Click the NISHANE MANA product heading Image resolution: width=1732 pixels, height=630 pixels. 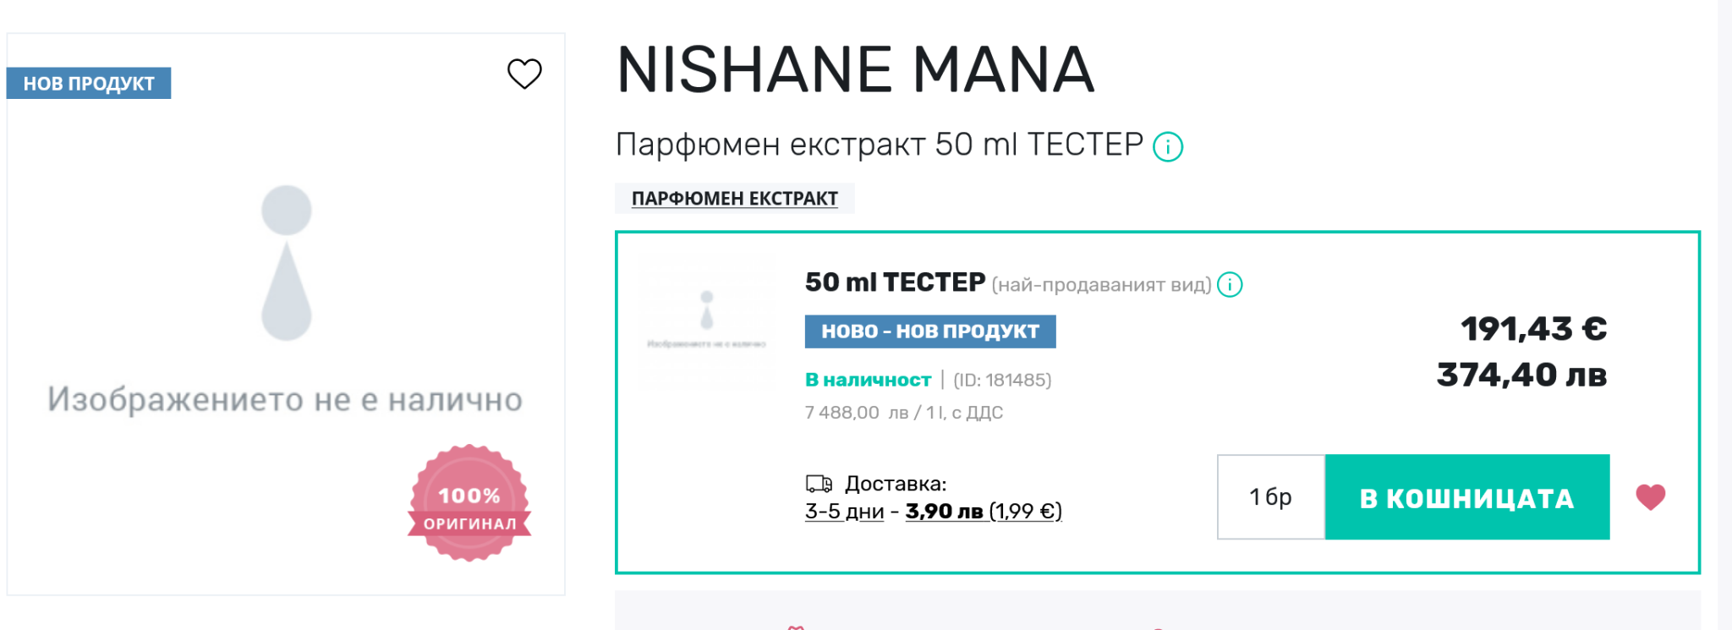click(x=855, y=70)
